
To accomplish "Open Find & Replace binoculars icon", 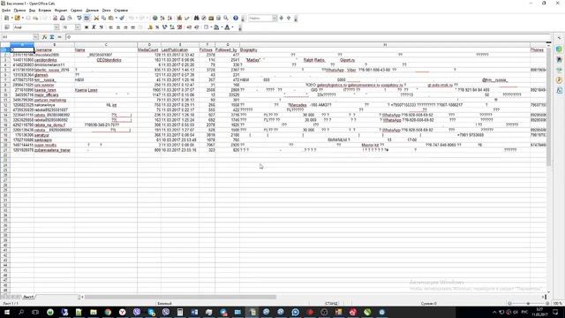I will coord(196,18).
